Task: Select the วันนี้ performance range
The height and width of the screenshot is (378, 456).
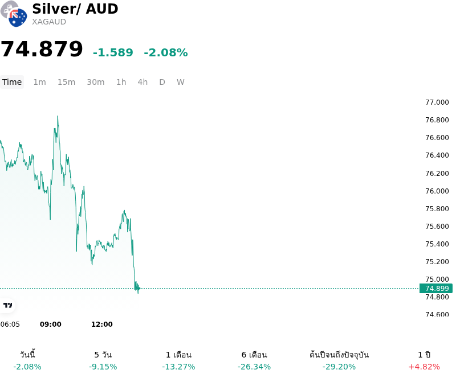Action: pos(27,360)
